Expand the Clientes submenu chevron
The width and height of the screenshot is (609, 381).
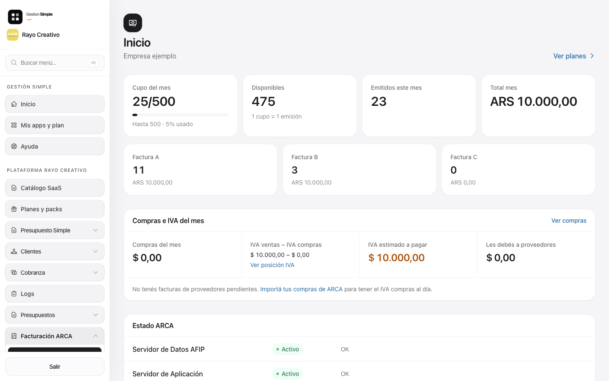(96, 251)
